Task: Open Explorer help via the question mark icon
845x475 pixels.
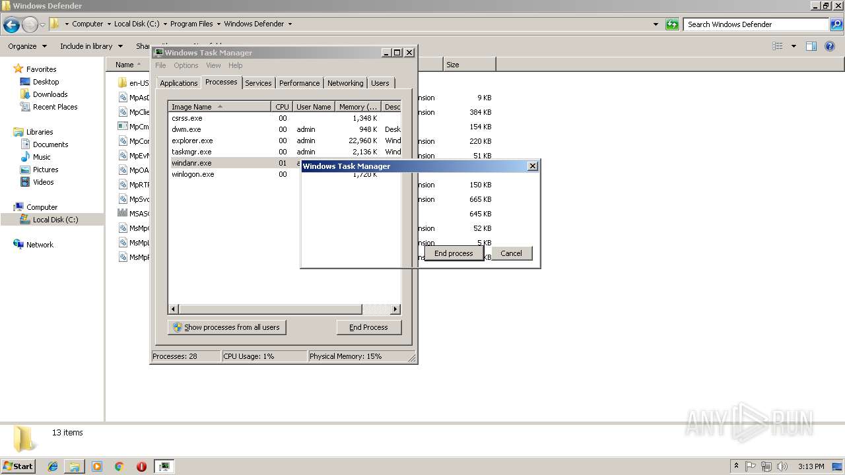Action: click(x=830, y=46)
